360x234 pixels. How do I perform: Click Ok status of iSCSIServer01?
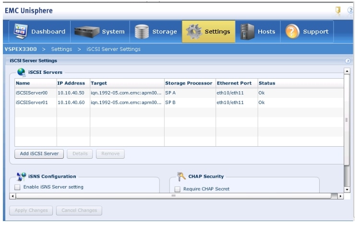click(262, 103)
